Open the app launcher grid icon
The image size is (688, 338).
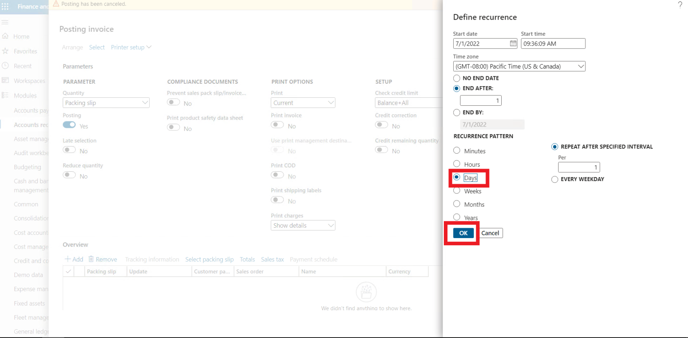pyautogui.click(x=5, y=6)
